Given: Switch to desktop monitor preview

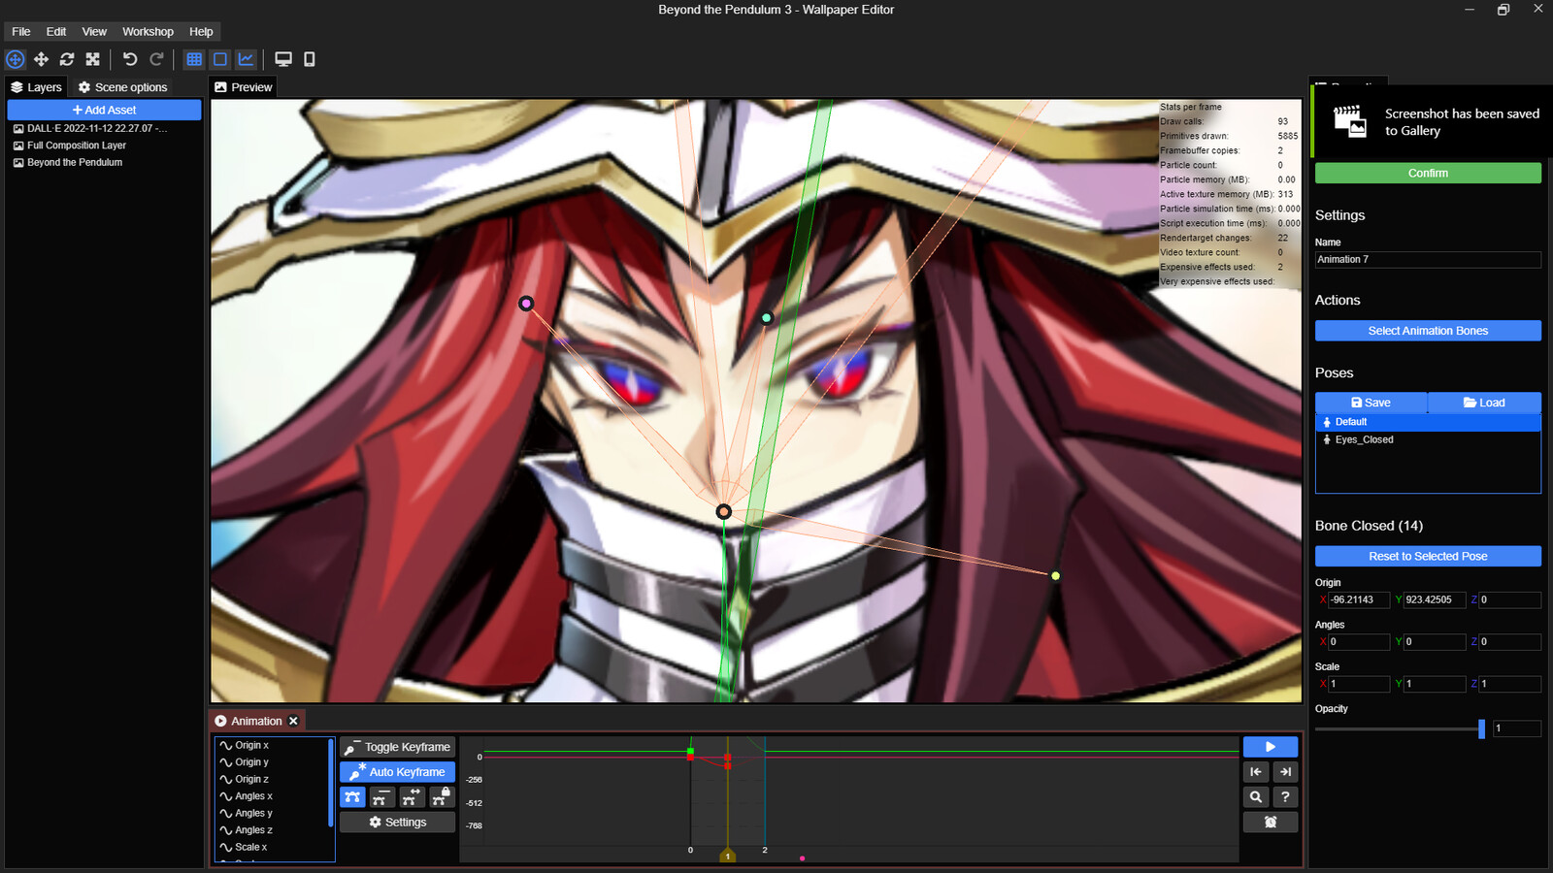Looking at the screenshot, I should pos(283,59).
